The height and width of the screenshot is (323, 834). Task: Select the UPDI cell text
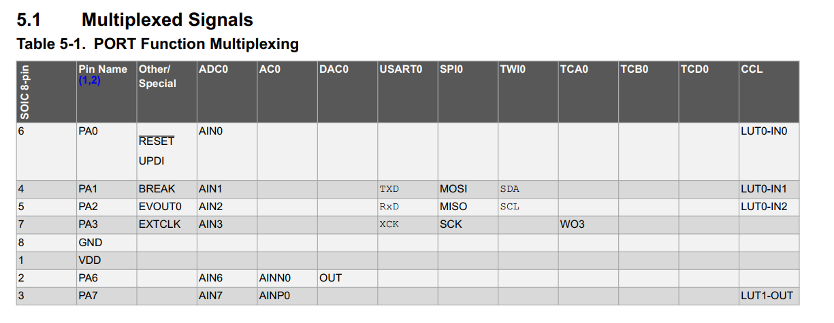pos(152,161)
